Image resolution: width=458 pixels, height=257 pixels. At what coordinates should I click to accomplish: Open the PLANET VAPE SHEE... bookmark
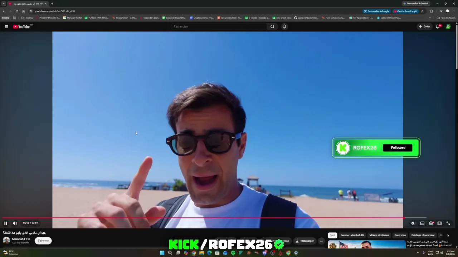(97, 18)
